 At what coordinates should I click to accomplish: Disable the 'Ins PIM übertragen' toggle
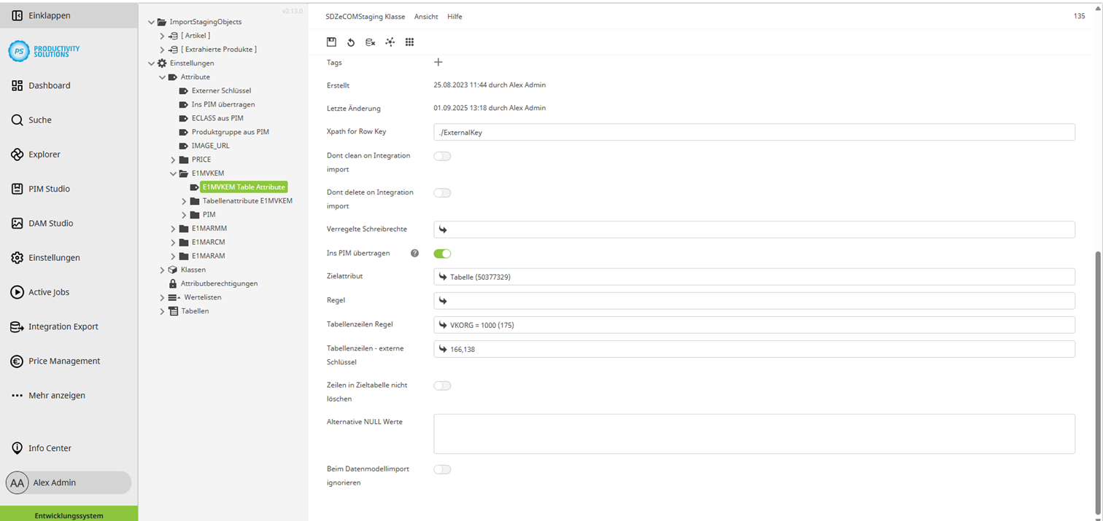(441, 253)
